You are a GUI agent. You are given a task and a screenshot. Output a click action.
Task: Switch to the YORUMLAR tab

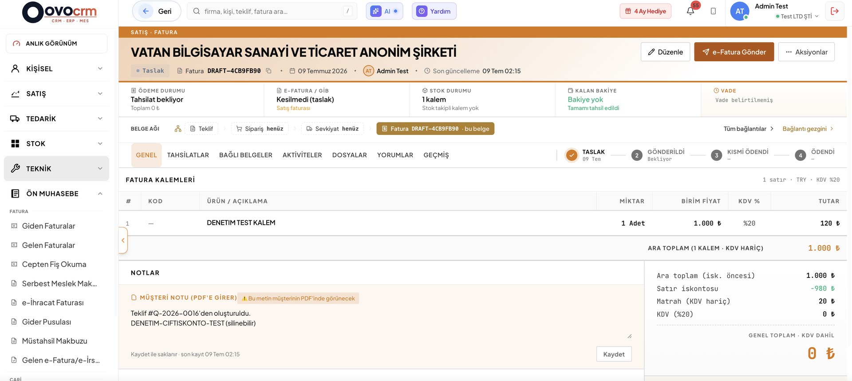(395, 155)
